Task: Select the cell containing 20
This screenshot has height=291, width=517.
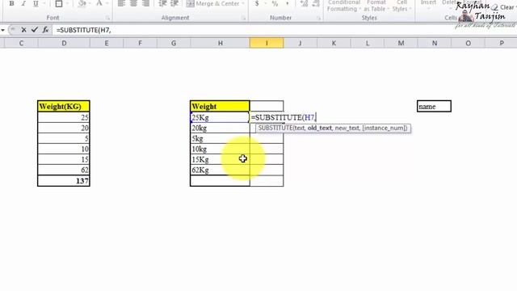Action: [x=64, y=128]
